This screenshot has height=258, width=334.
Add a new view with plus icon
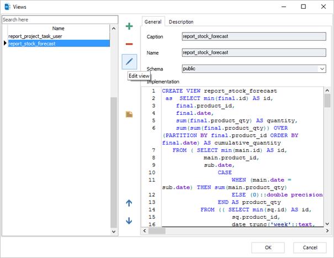tap(129, 26)
